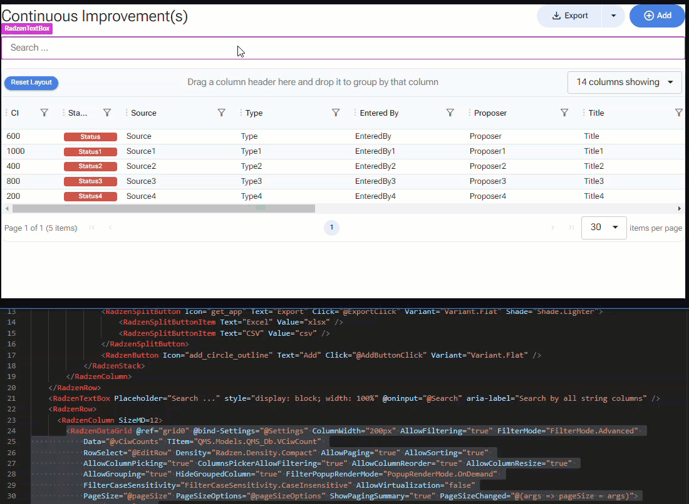689x504 pixels.
Task: Click the red Status1 badge
Action: click(91, 152)
